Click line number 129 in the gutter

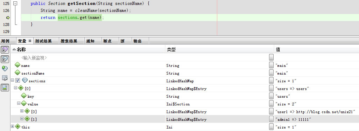pyautogui.click(x=6, y=32)
